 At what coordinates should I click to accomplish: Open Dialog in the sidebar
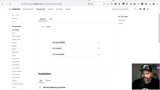[x=14, y=81]
